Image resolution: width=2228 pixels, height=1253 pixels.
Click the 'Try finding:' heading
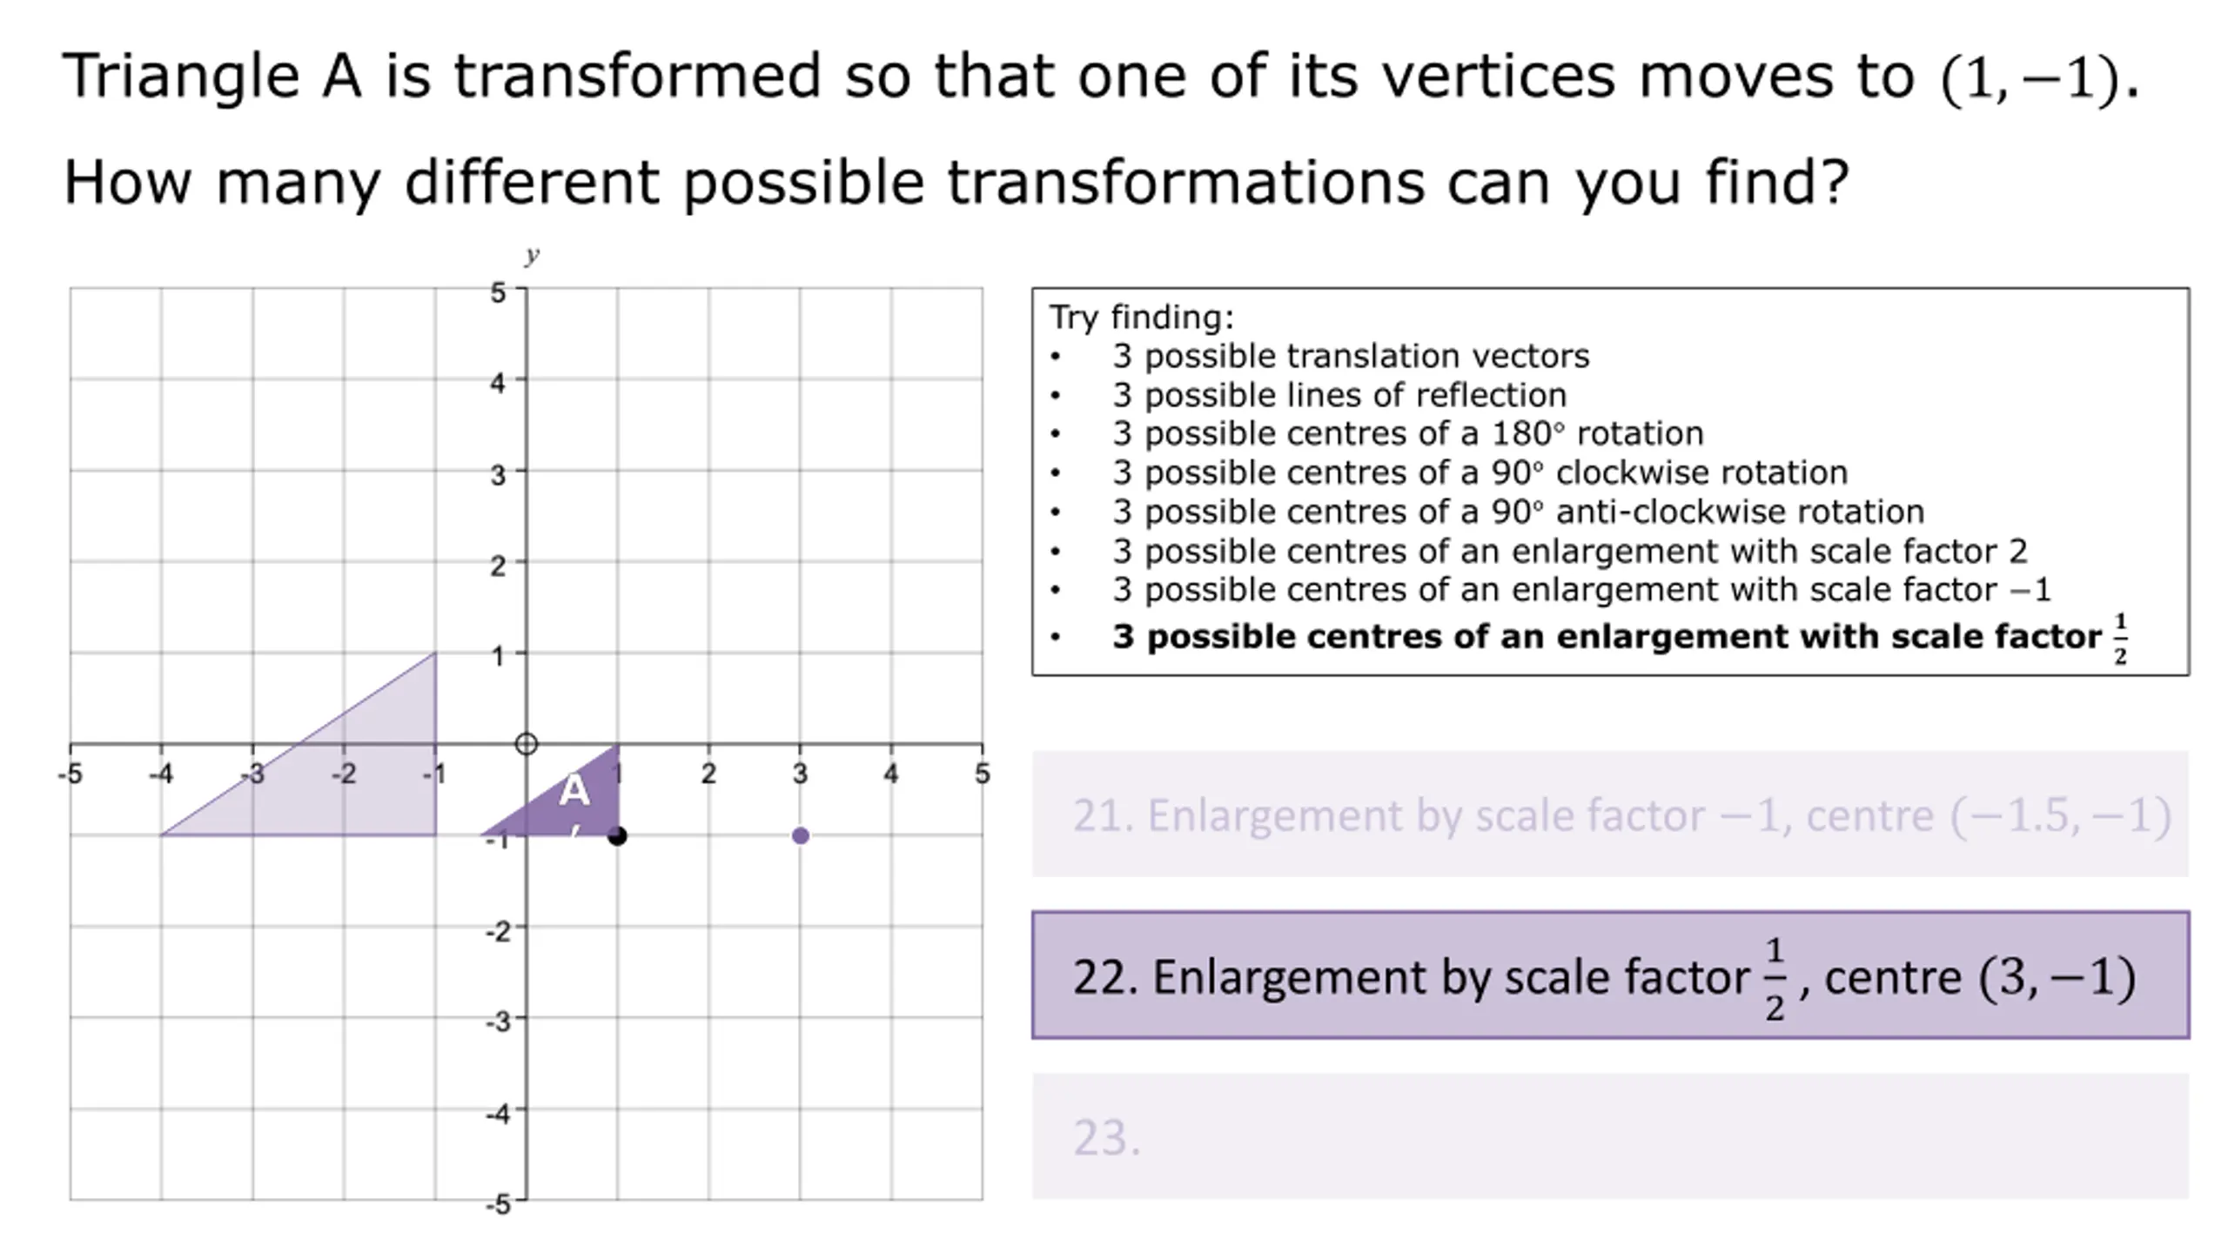click(1141, 317)
